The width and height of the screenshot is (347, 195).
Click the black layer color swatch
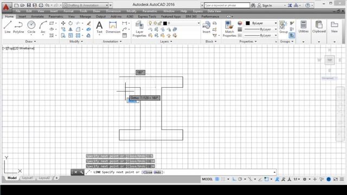click(x=165, y=23)
